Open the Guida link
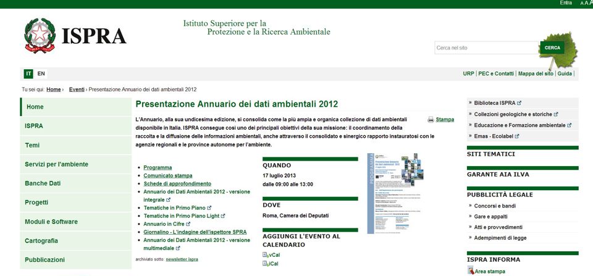The image size is (593, 276). point(565,73)
